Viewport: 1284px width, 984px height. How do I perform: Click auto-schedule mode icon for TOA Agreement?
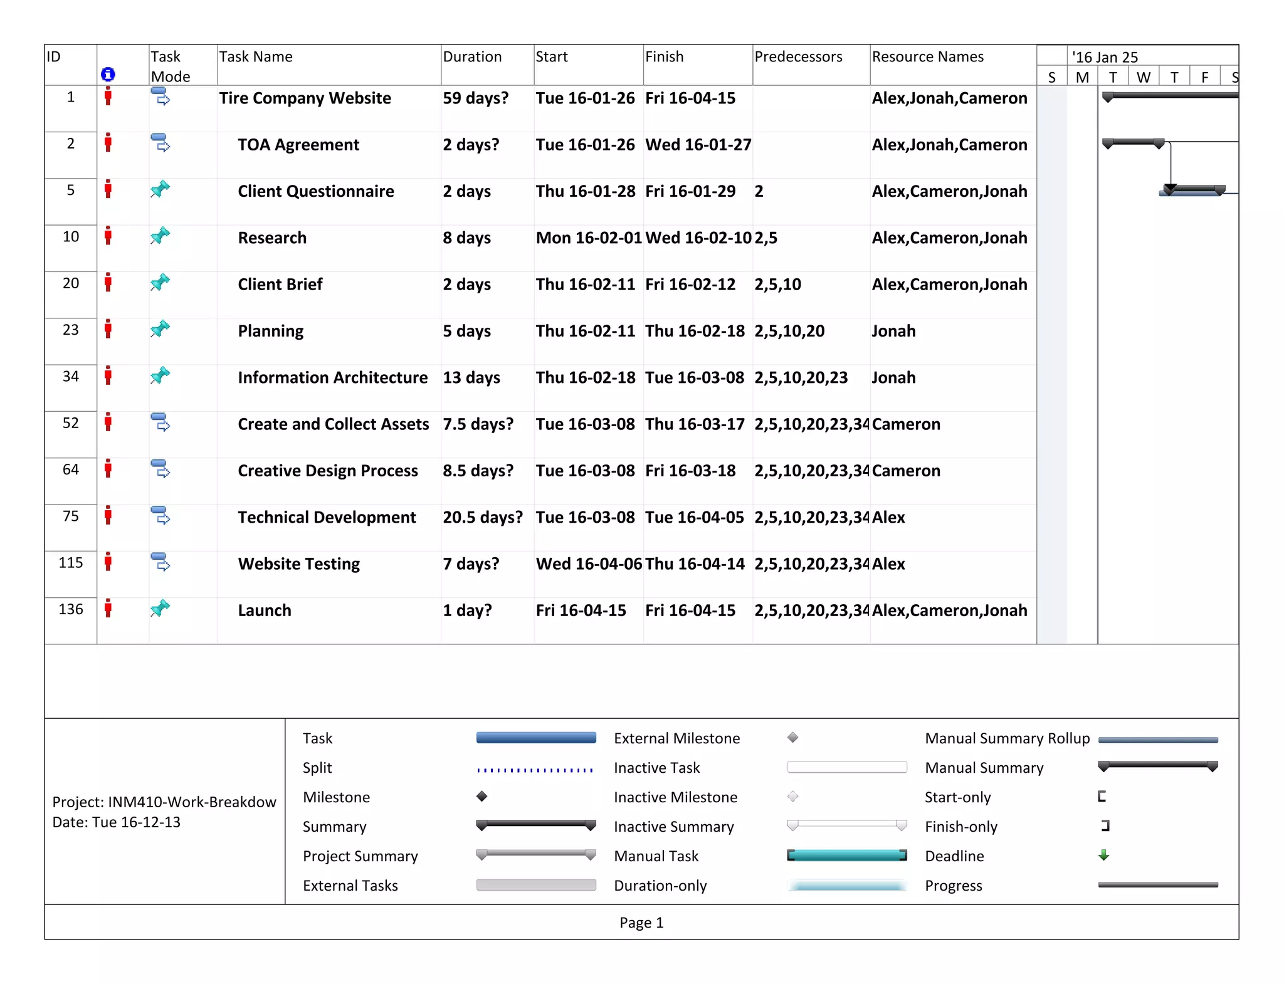click(160, 143)
